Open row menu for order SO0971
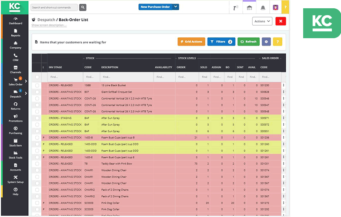 pyautogui.click(x=284, y=118)
